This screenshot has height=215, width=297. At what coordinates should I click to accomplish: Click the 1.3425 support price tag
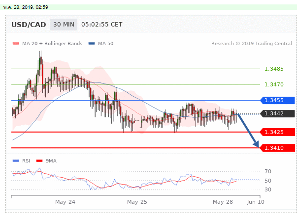tap(277, 132)
